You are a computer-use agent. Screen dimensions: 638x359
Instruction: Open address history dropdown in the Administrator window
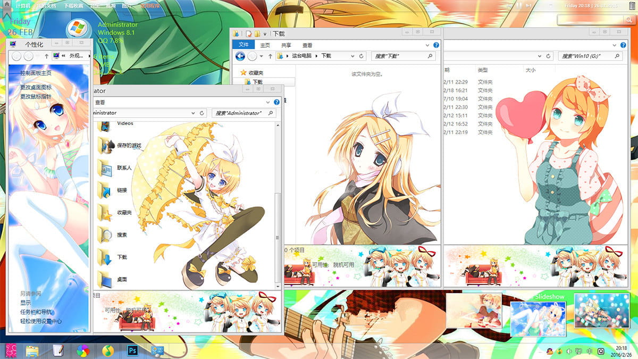coord(194,113)
